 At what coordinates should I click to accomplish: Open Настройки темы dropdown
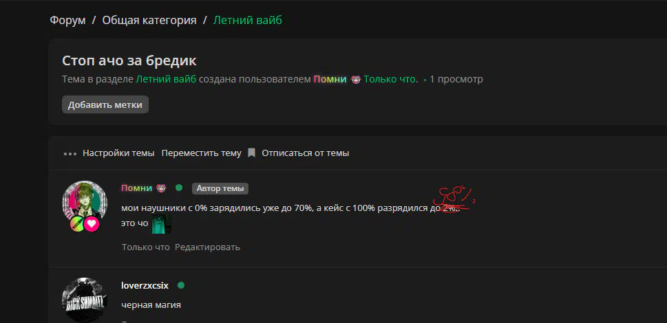click(118, 153)
